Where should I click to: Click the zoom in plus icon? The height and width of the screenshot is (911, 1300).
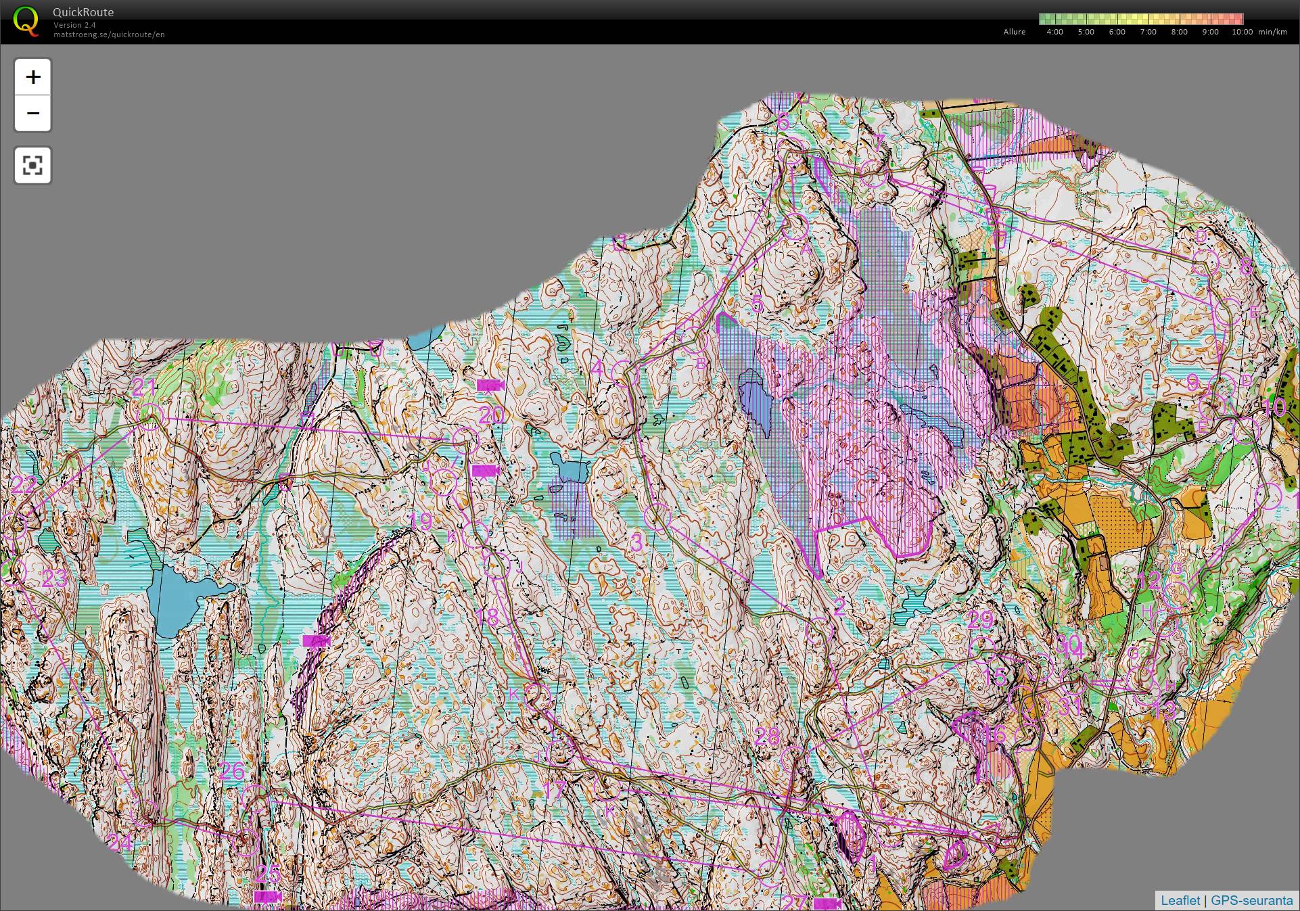[32, 77]
